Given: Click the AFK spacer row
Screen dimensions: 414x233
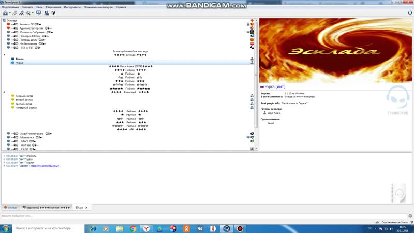Looking at the screenshot, I should (x=131, y=130).
